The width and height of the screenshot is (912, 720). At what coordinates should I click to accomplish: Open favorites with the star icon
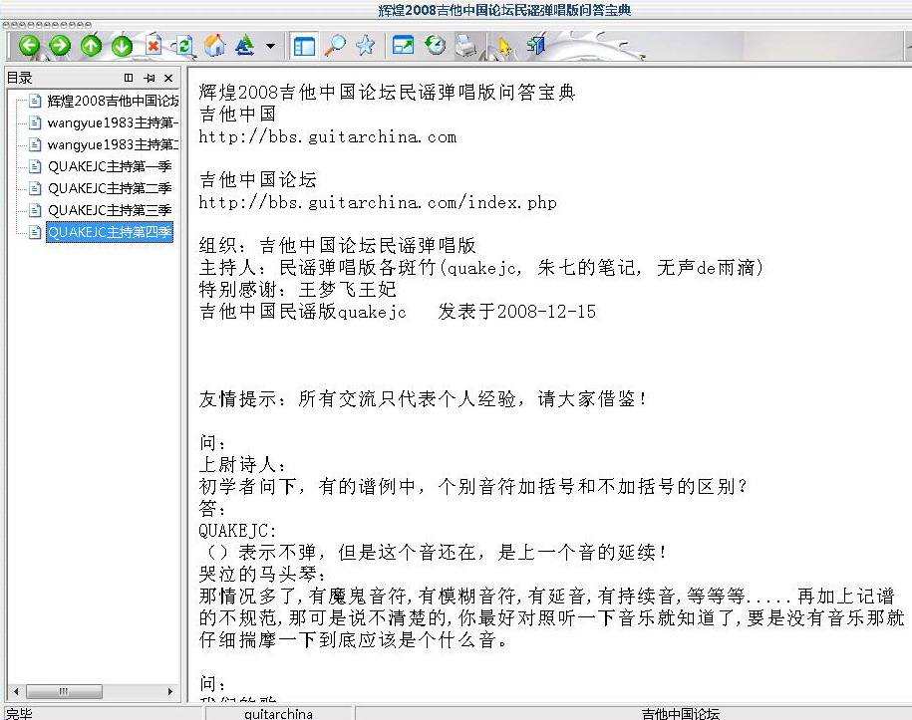point(366,46)
